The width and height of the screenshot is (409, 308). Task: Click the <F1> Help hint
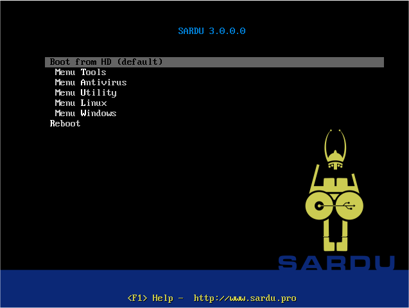[x=150, y=298]
